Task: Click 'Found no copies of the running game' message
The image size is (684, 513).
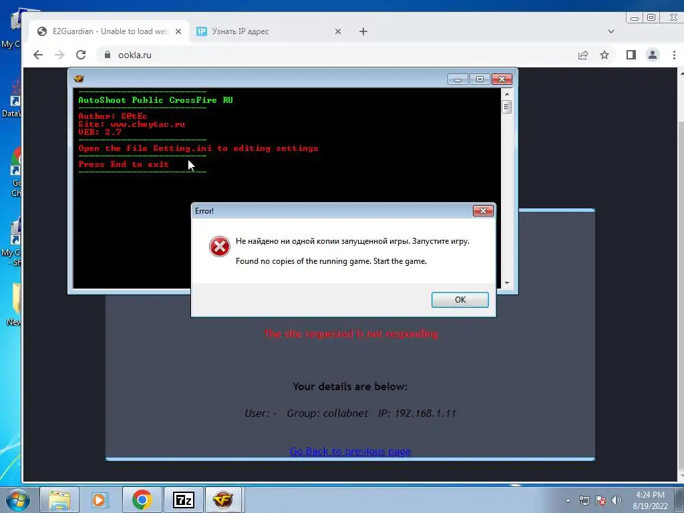Action: tap(331, 261)
